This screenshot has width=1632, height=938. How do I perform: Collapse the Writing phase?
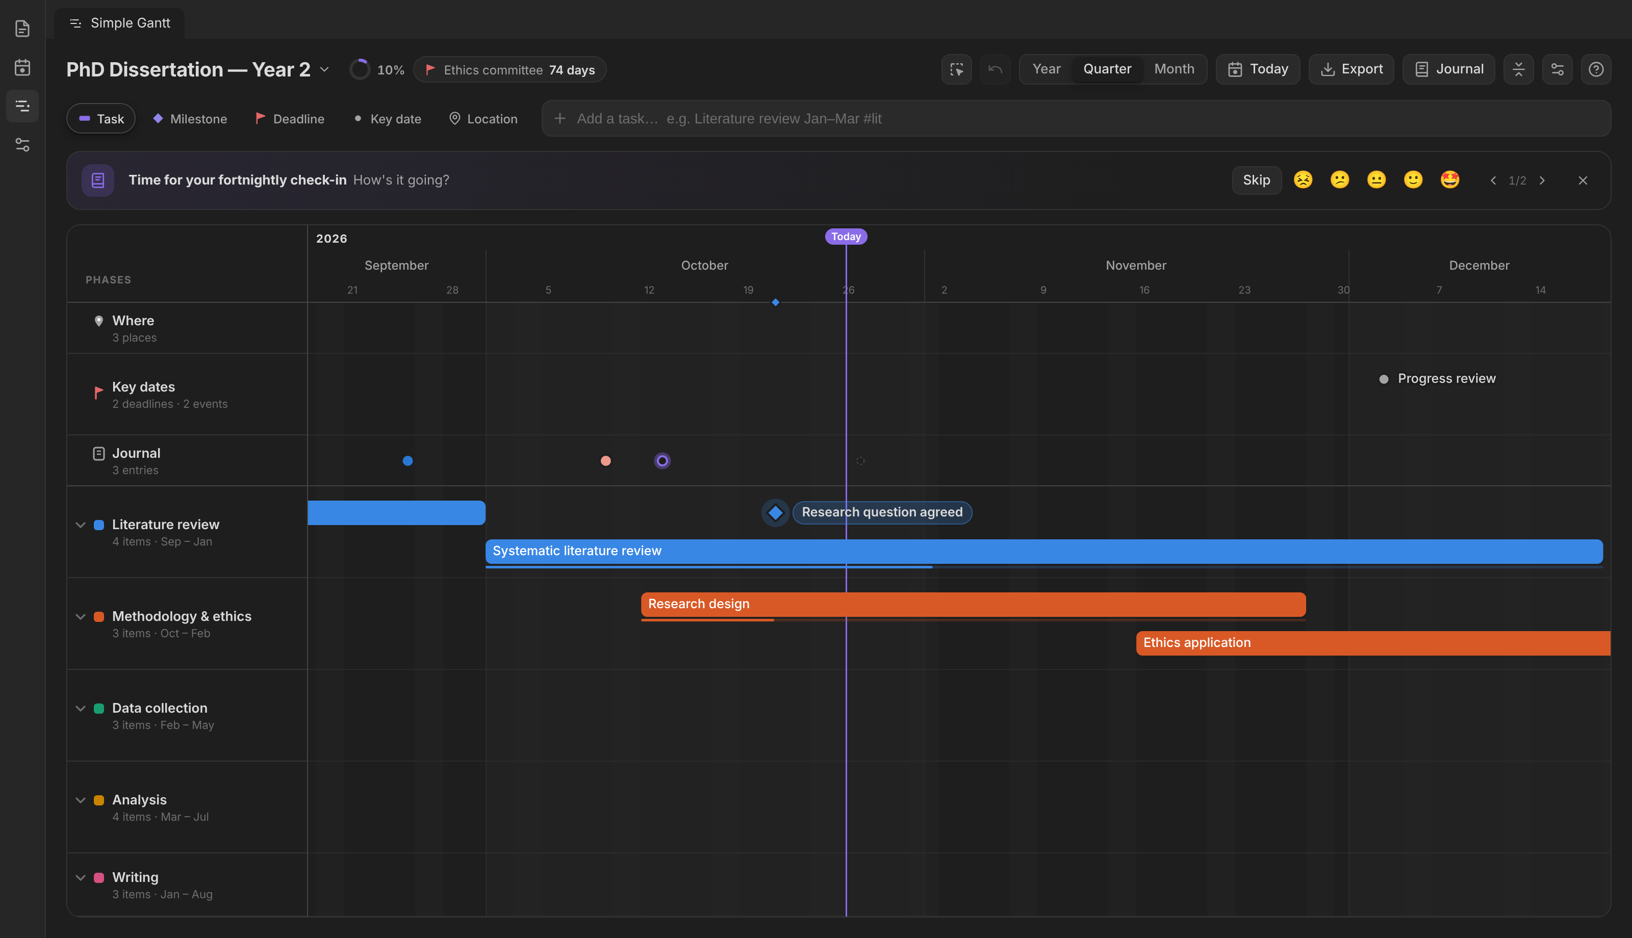tap(81, 877)
